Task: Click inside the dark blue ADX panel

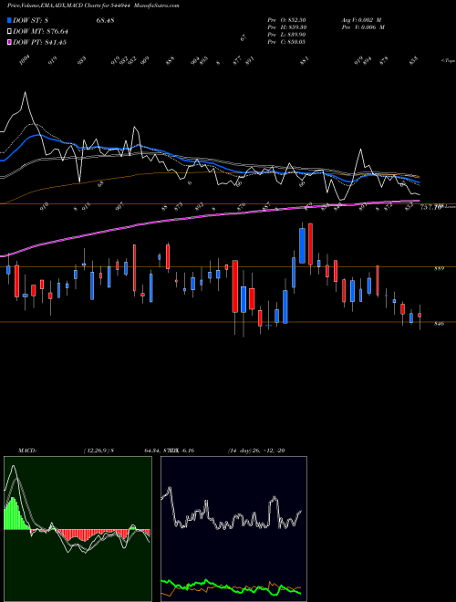Action: (233, 529)
